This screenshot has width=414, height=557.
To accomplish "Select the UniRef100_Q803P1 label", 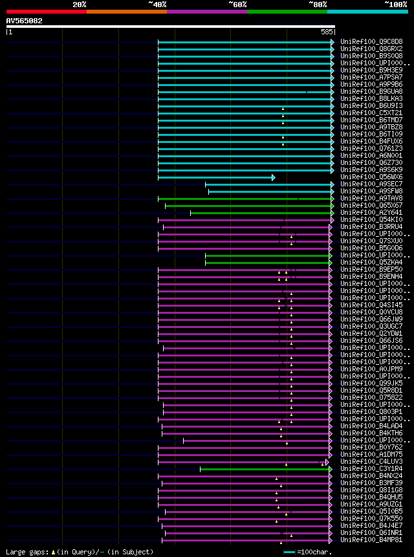I will [x=371, y=411].
